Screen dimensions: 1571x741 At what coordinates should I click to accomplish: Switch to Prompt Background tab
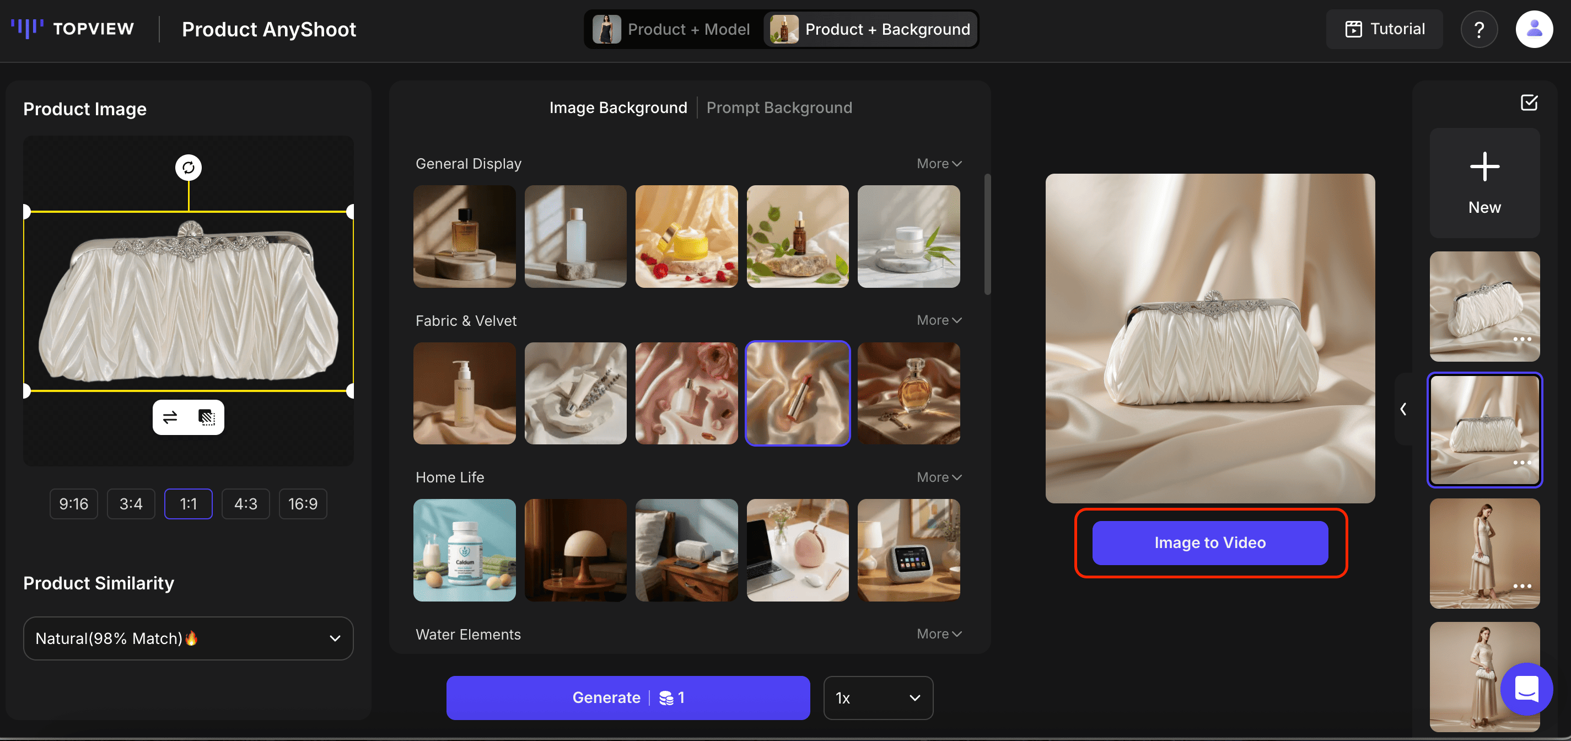pos(779,108)
